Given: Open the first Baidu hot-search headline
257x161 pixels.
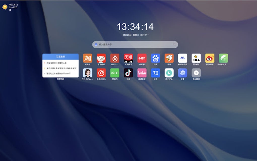Looking at the screenshot, I should tap(56, 63).
